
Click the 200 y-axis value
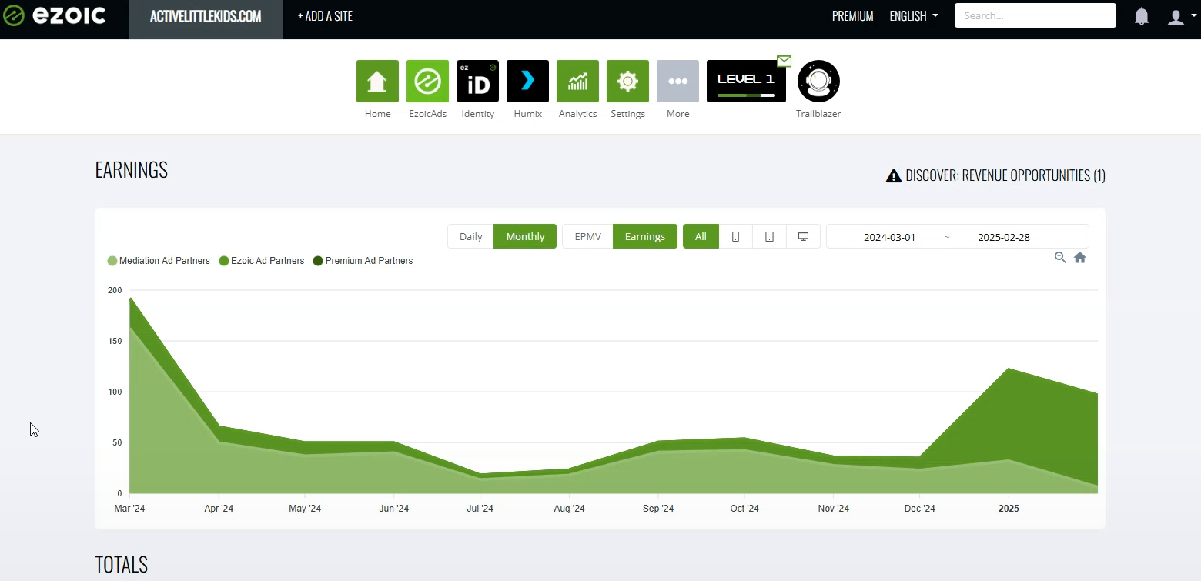[x=115, y=290]
